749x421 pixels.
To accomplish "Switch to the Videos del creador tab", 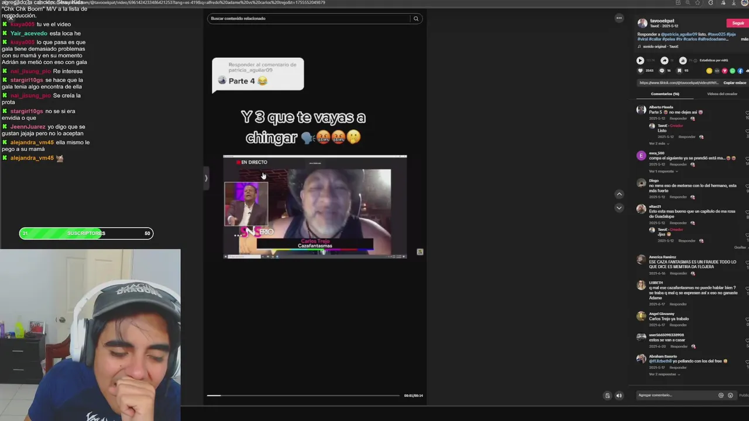I will point(722,94).
